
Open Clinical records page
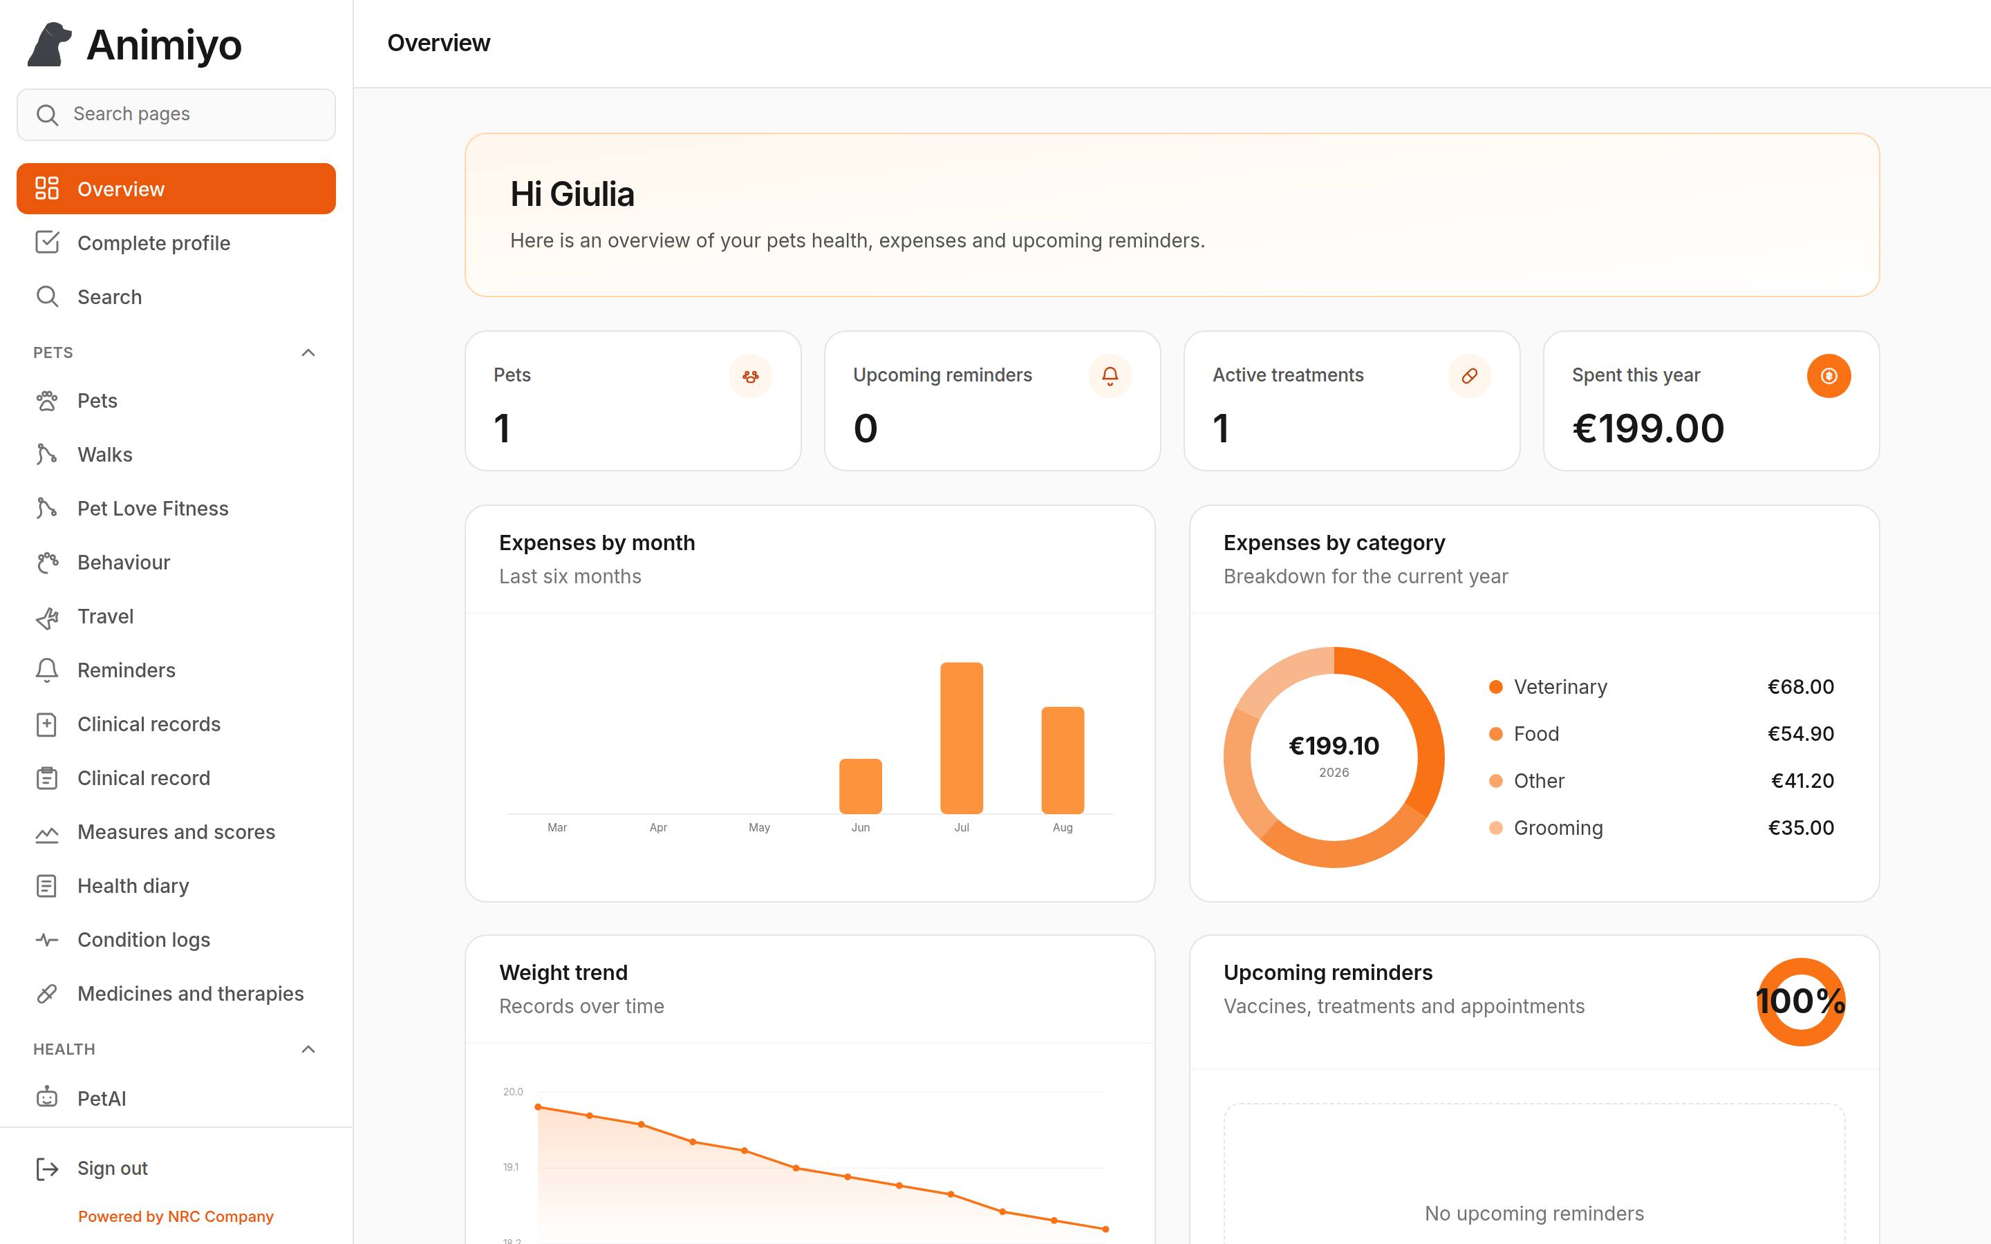coord(176,724)
